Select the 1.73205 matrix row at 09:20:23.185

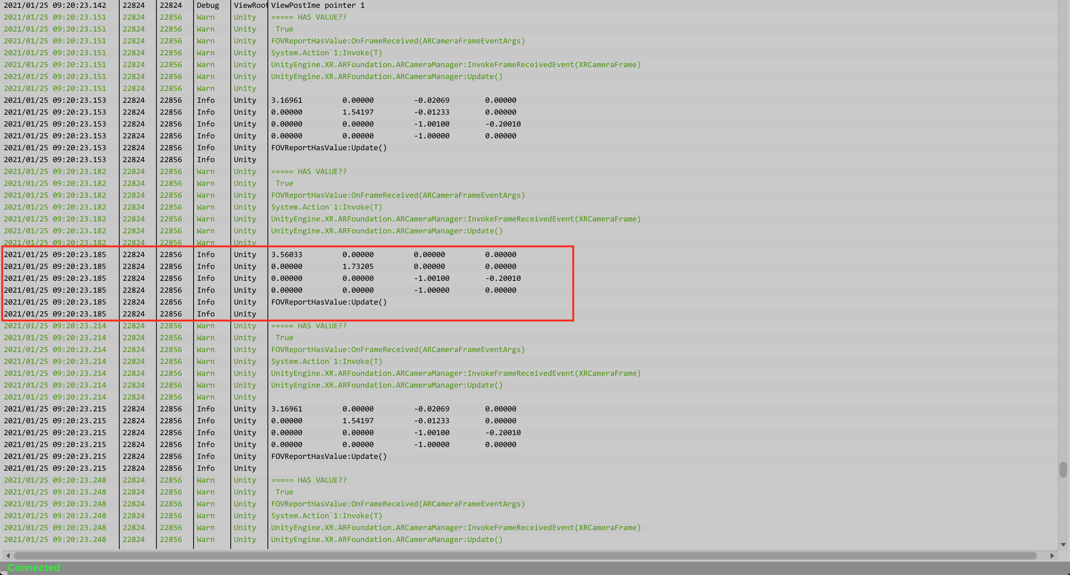pos(358,266)
